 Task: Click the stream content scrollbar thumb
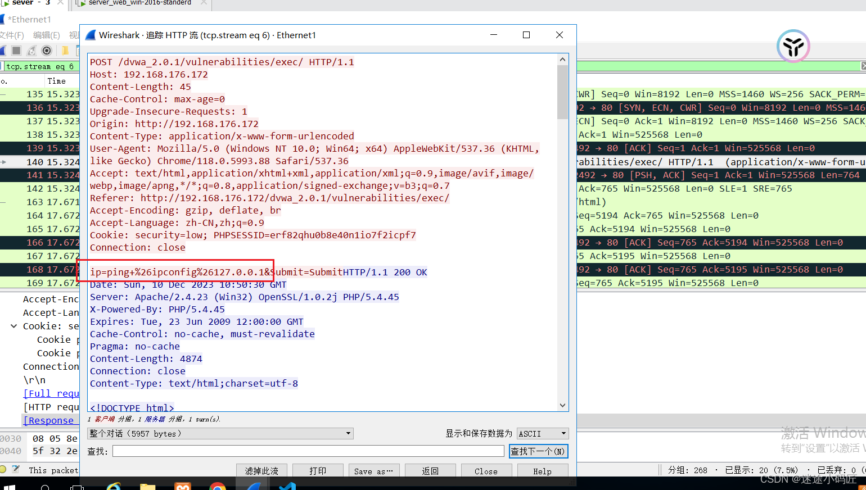562,92
